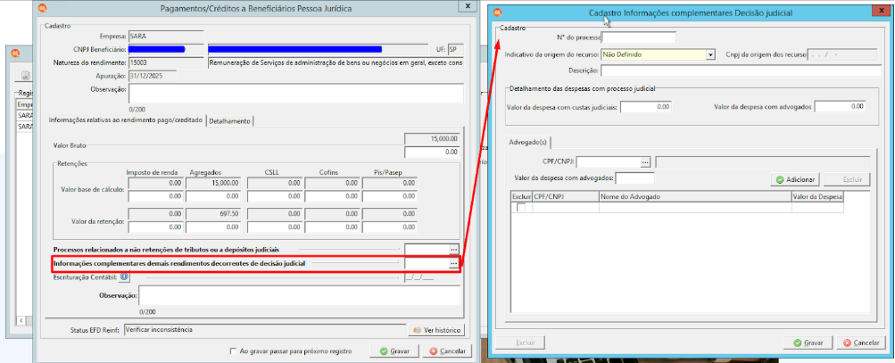Click Valor da despesa com advogados field in Detalhamento group
895x363 pixels.
point(841,106)
